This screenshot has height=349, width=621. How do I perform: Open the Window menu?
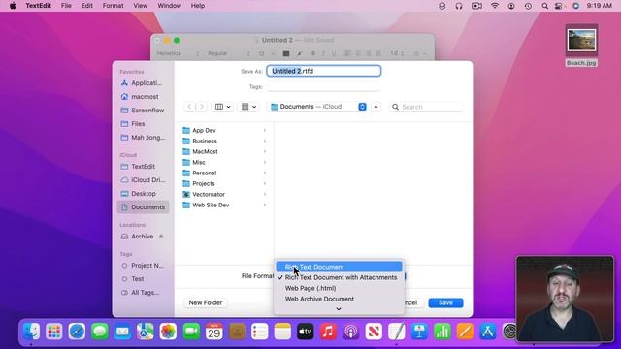169,6
